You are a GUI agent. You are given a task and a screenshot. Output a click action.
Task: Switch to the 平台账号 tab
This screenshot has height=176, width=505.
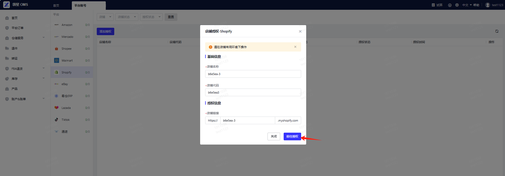point(89,6)
